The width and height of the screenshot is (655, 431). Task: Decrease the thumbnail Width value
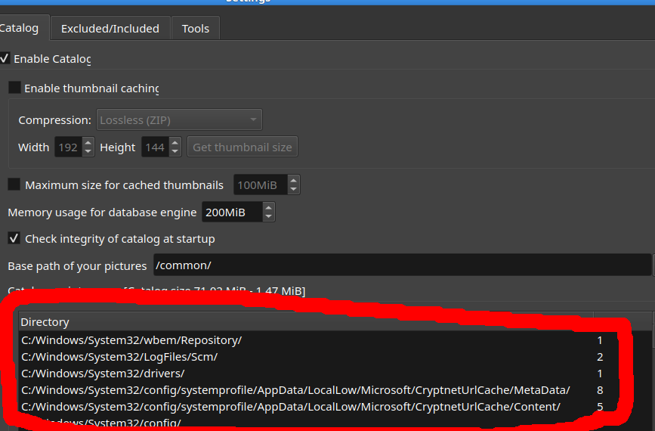coord(88,152)
